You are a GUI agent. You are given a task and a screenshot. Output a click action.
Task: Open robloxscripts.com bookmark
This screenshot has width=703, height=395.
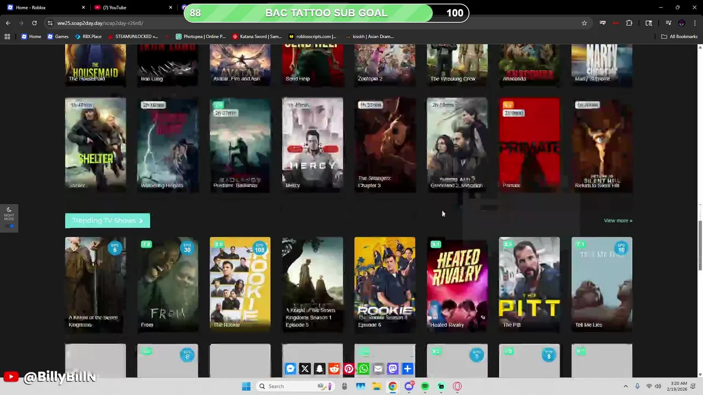pyautogui.click(x=313, y=37)
